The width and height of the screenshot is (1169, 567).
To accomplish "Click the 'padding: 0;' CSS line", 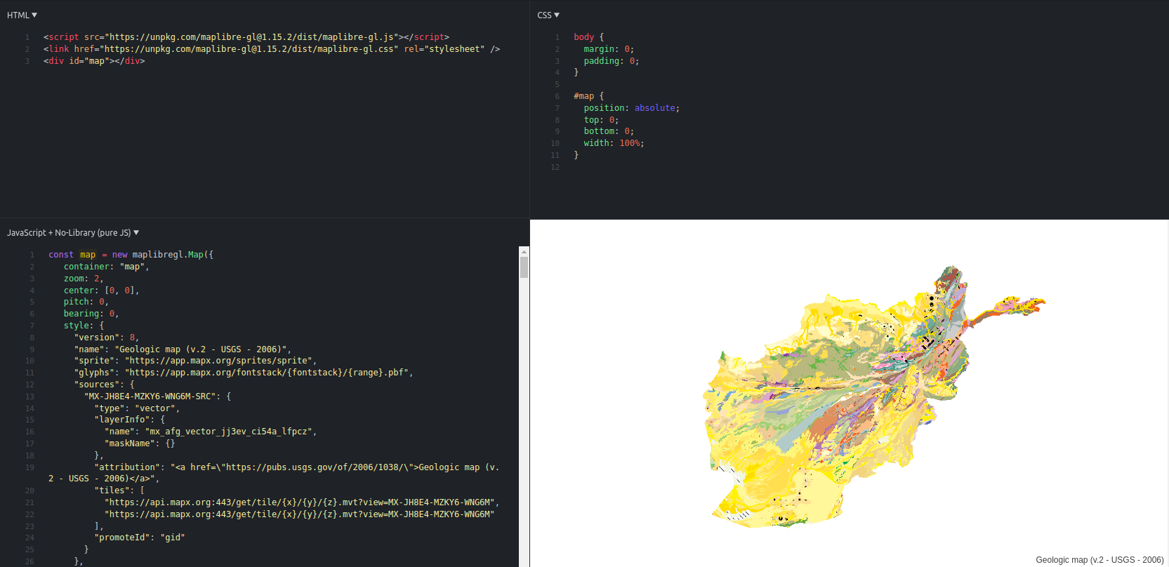I will click(x=612, y=61).
